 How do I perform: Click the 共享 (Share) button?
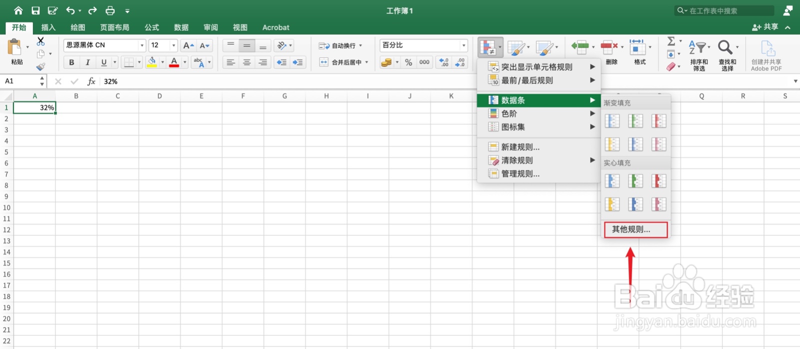click(765, 27)
